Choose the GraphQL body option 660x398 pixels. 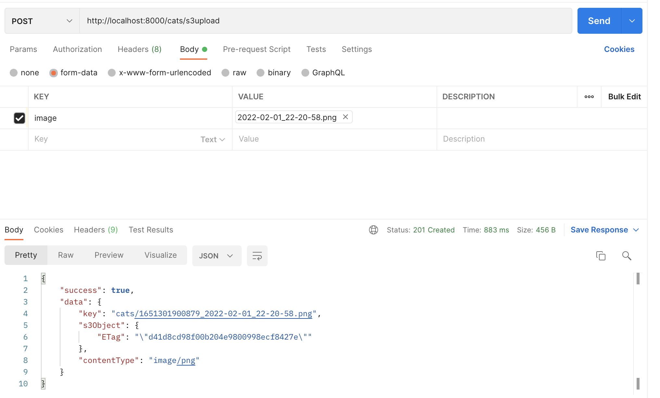(305, 73)
